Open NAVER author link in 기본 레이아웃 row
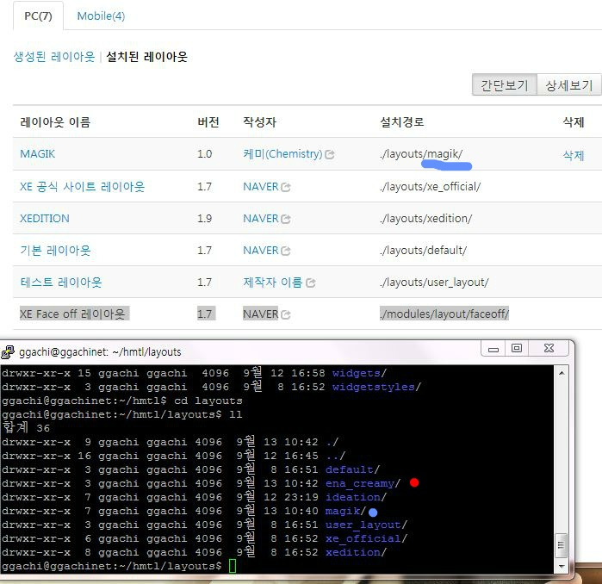 pyautogui.click(x=261, y=251)
